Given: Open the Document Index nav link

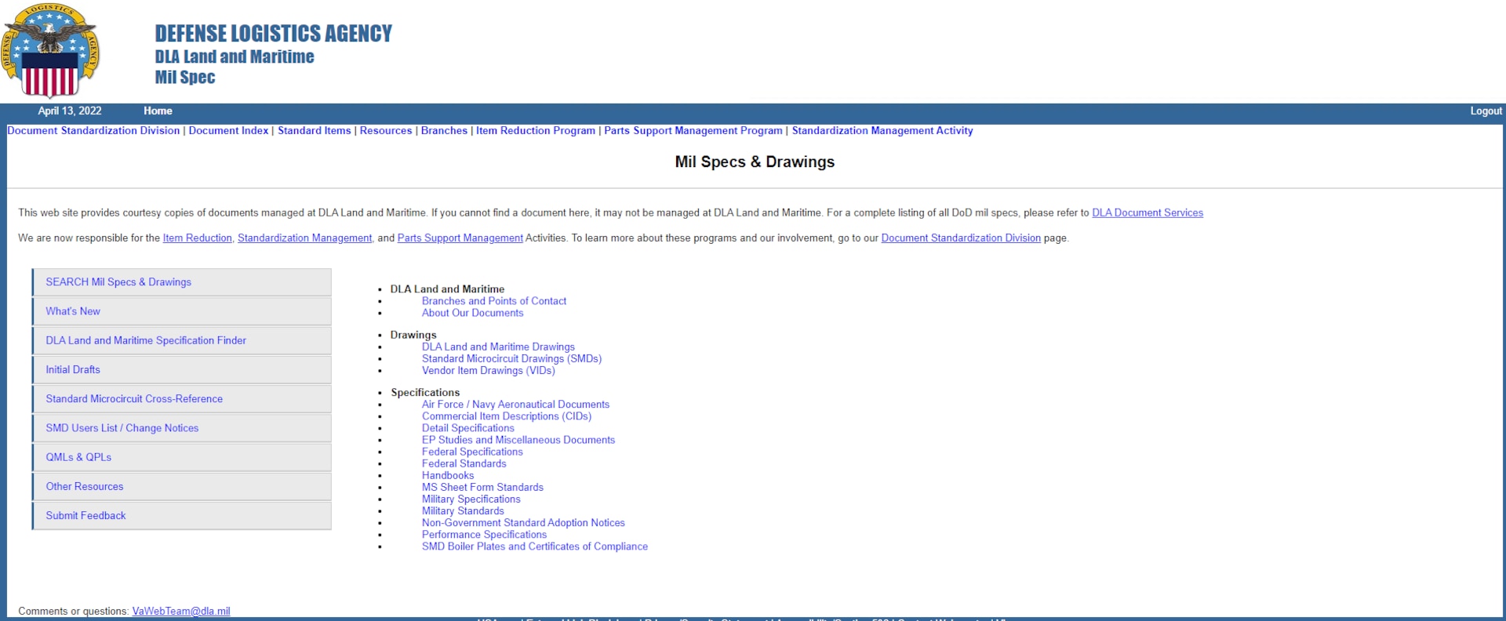Looking at the screenshot, I should pos(228,131).
